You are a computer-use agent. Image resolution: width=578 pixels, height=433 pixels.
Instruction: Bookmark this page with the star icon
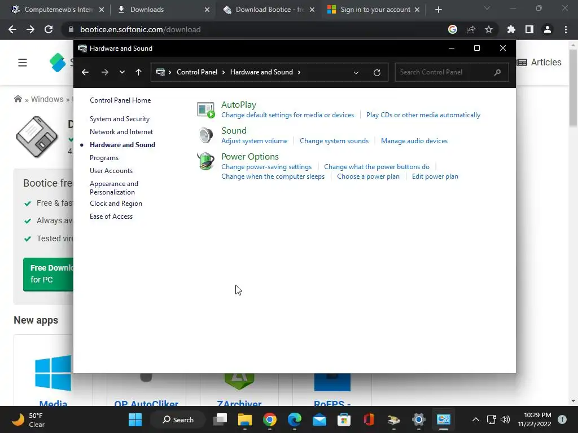489,29
